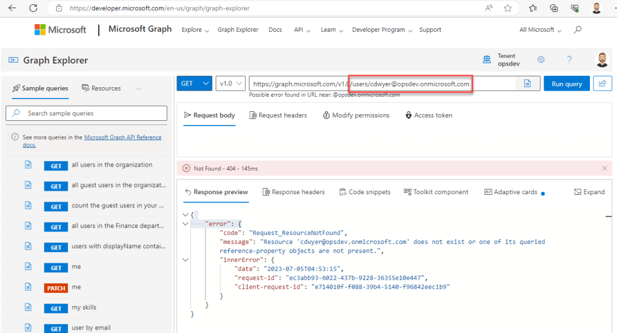Open the GET HTTP method dropdown

click(195, 84)
